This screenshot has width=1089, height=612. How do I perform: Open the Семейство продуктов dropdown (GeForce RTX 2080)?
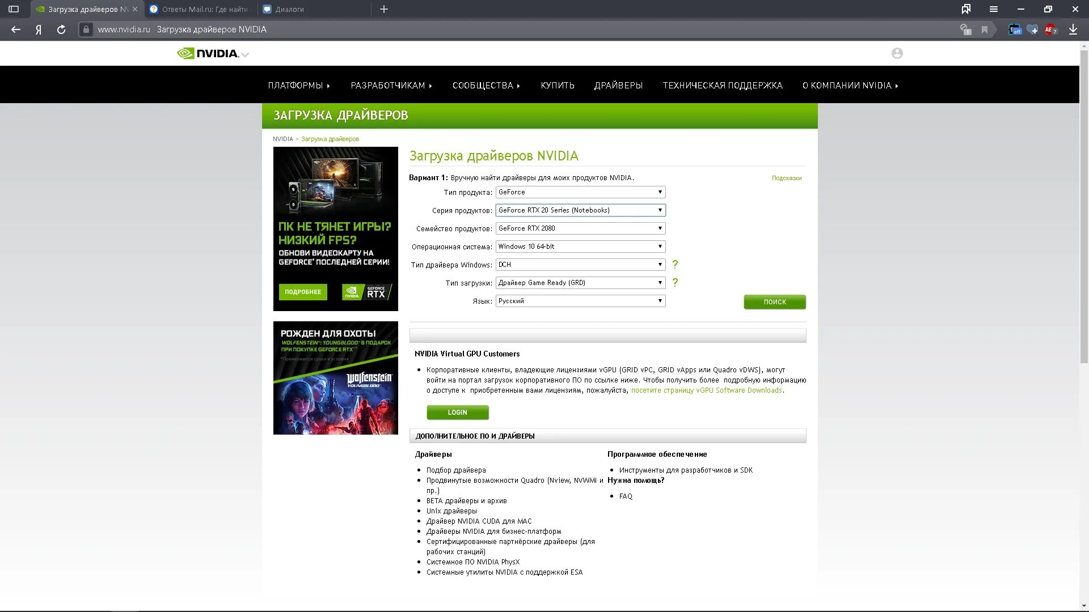(x=580, y=228)
